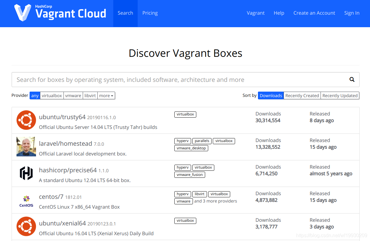The width and height of the screenshot is (370, 241).
Task: Click virtualbox tag on ubuntu/xenial64 row
Action: tap(185, 221)
